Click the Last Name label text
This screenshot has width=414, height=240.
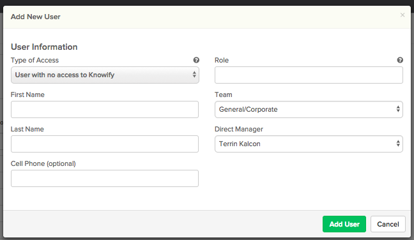point(27,129)
